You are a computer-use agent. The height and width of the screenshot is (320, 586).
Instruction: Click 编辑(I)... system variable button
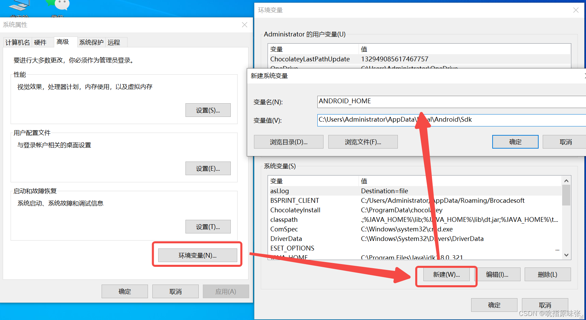click(497, 274)
